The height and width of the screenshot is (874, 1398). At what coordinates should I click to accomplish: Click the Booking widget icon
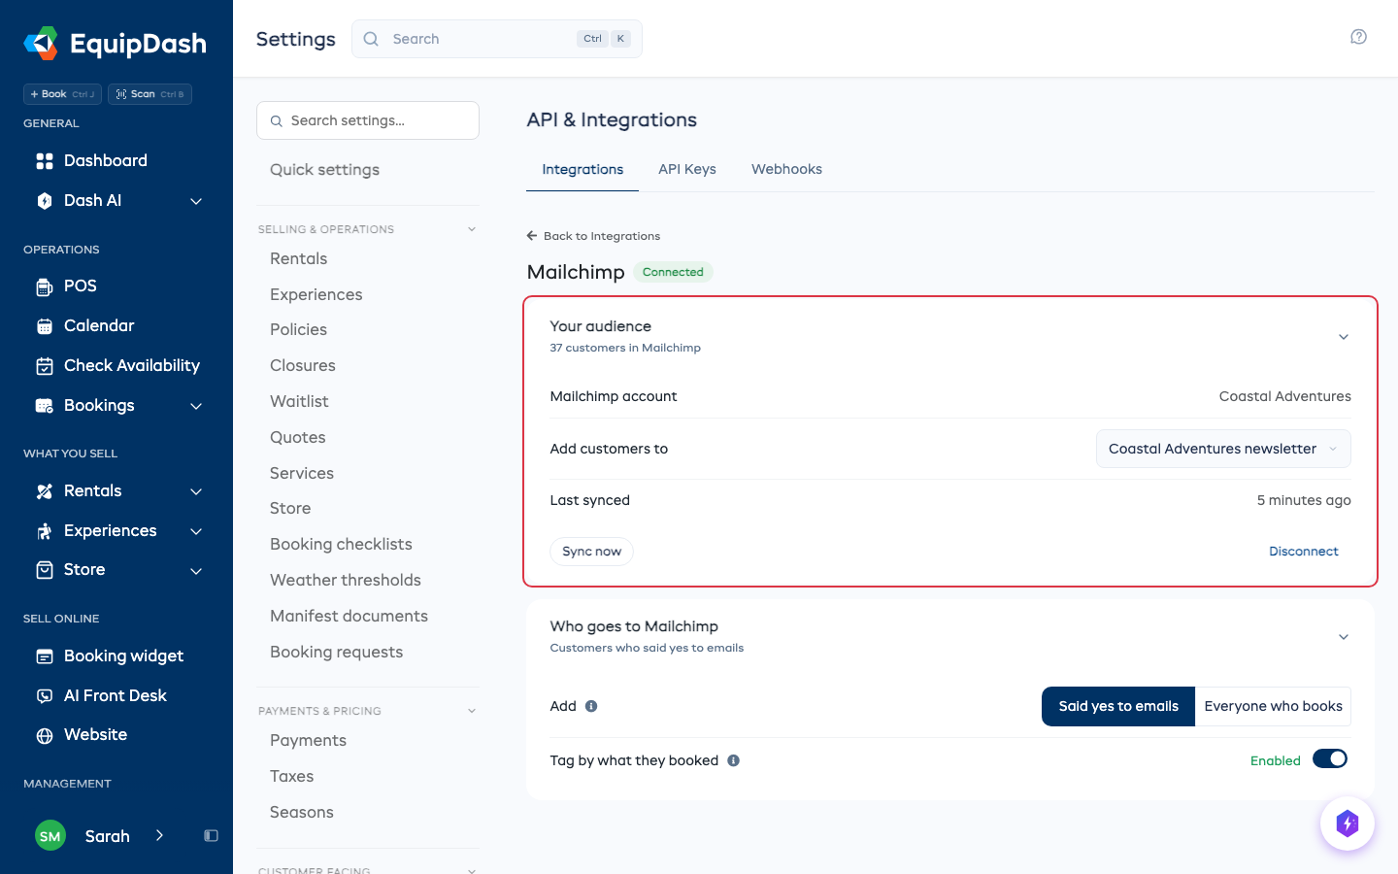(45, 656)
